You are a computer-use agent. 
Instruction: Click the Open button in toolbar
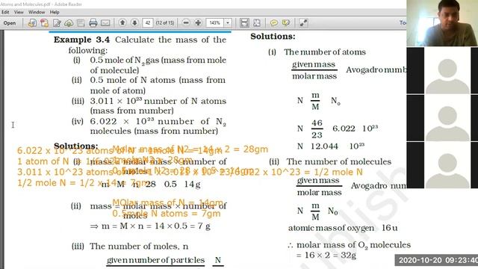tap(10, 23)
